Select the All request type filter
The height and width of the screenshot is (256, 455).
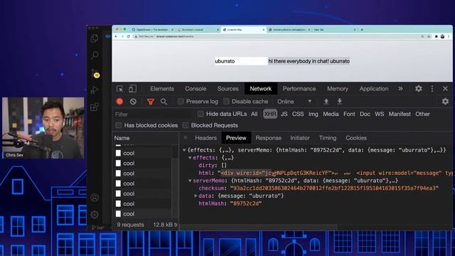(255, 114)
